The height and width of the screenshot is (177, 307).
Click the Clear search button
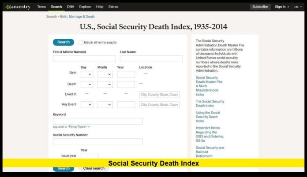(94, 168)
